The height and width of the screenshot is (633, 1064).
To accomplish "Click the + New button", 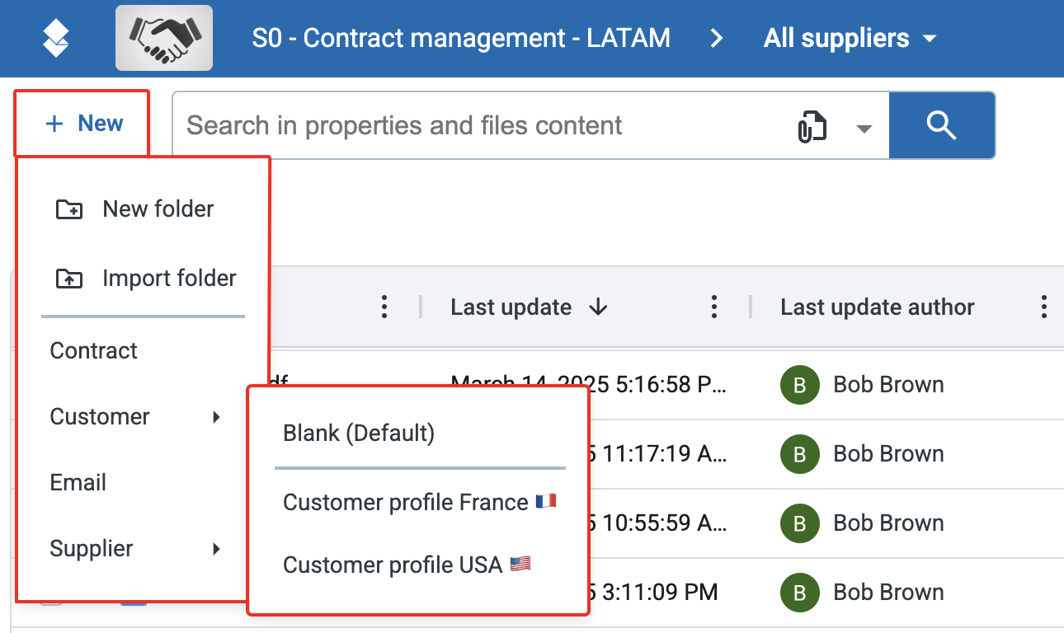I will point(81,122).
